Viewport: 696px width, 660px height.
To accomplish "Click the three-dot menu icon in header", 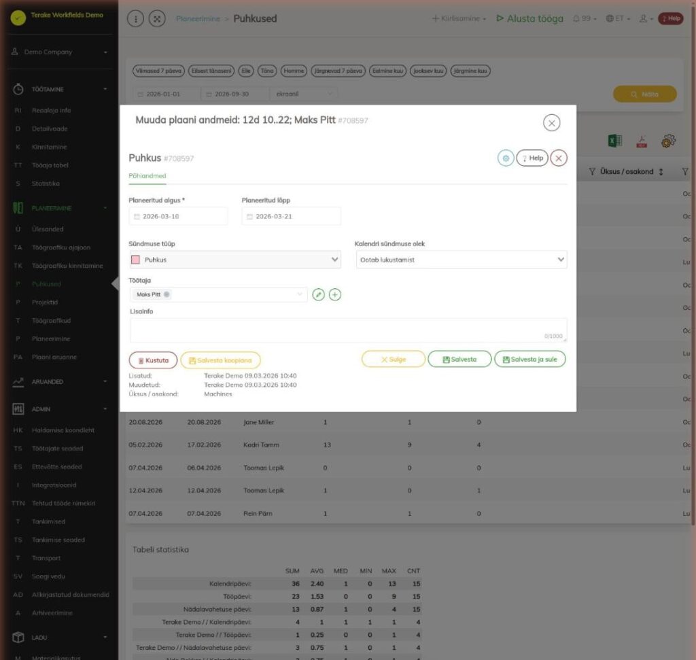I will tap(135, 18).
